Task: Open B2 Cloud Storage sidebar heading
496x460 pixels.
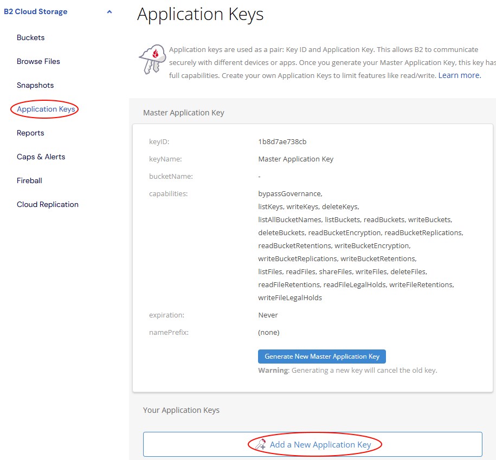Action: coord(35,12)
